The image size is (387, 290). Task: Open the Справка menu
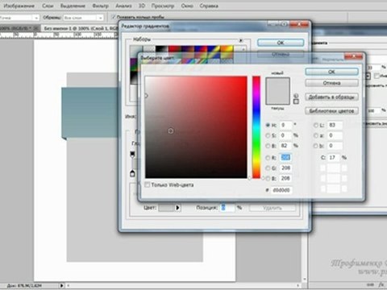(x=209, y=6)
